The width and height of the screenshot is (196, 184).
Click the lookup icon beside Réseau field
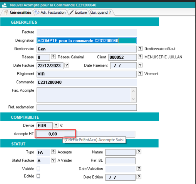53,57
